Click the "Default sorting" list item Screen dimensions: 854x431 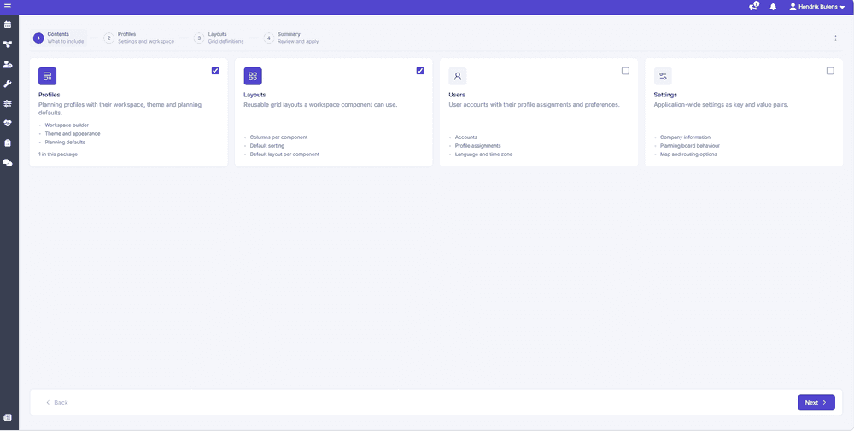point(266,146)
